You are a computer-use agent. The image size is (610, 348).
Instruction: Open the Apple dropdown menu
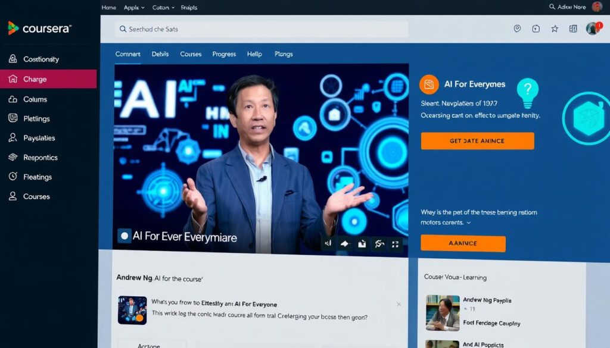[x=134, y=7]
